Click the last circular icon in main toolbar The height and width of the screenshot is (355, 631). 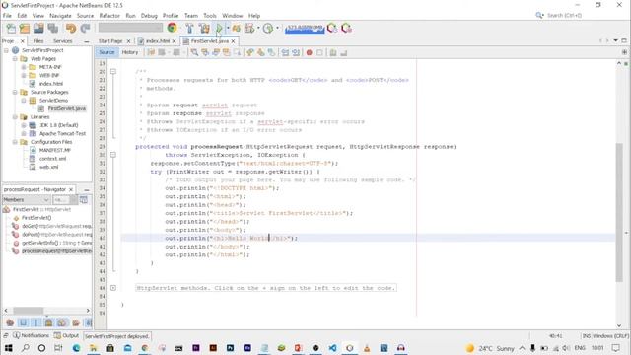(346, 29)
